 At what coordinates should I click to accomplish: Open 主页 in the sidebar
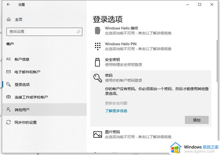click(x=44, y=19)
